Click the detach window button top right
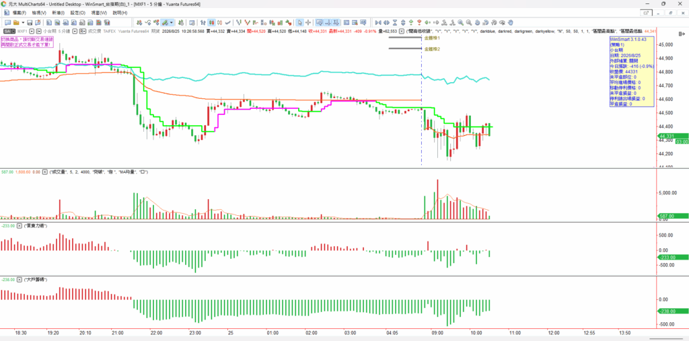 (645, 13)
